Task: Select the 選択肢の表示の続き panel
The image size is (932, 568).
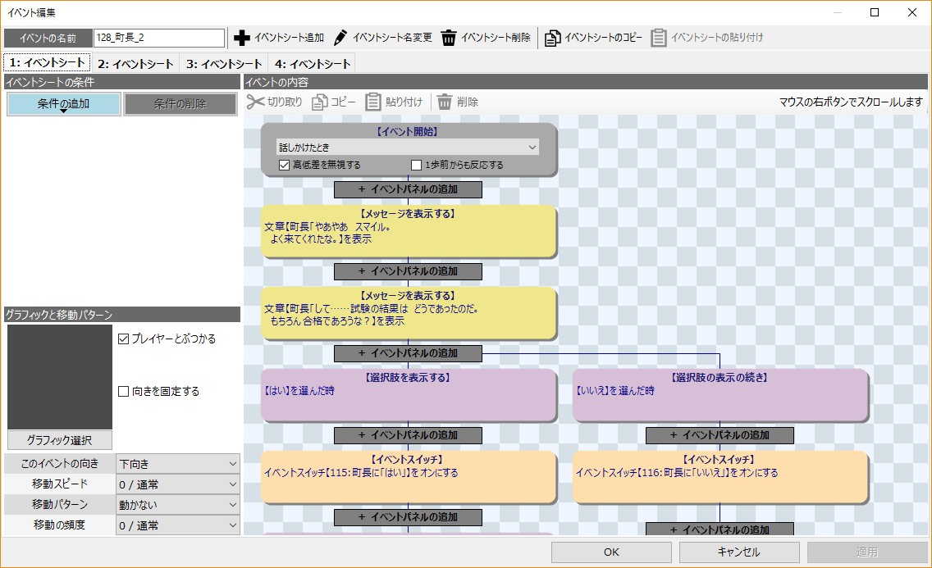Action: (x=720, y=395)
